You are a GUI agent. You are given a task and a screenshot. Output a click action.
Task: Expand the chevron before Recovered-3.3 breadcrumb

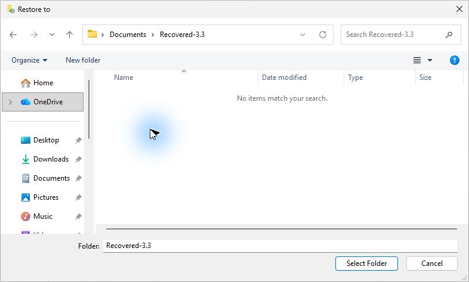(x=153, y=35)
